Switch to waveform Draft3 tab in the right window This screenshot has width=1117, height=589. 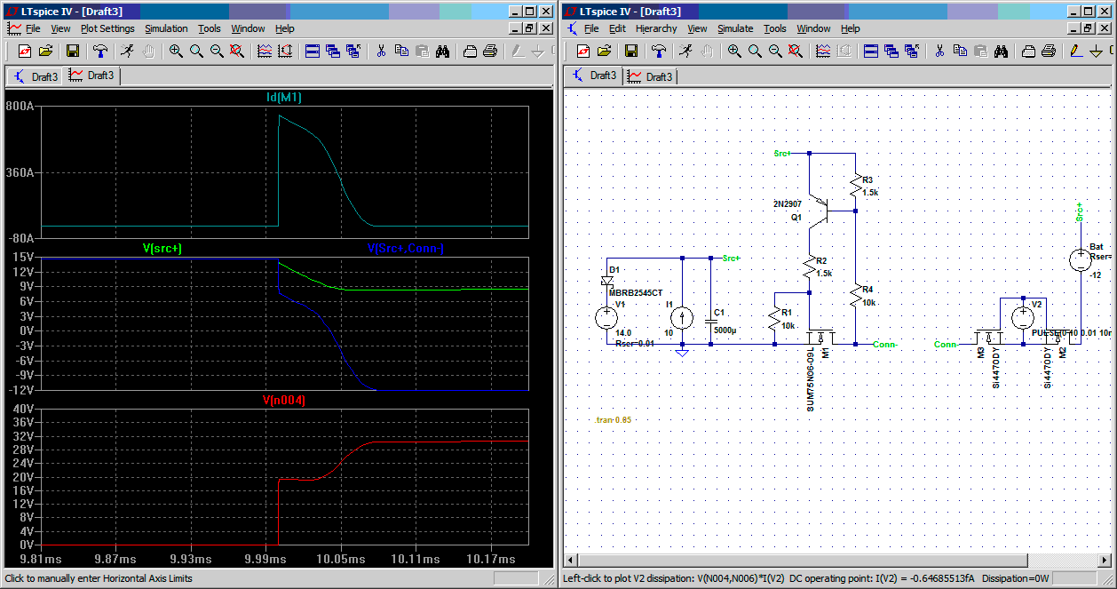(x=650, y=76)
